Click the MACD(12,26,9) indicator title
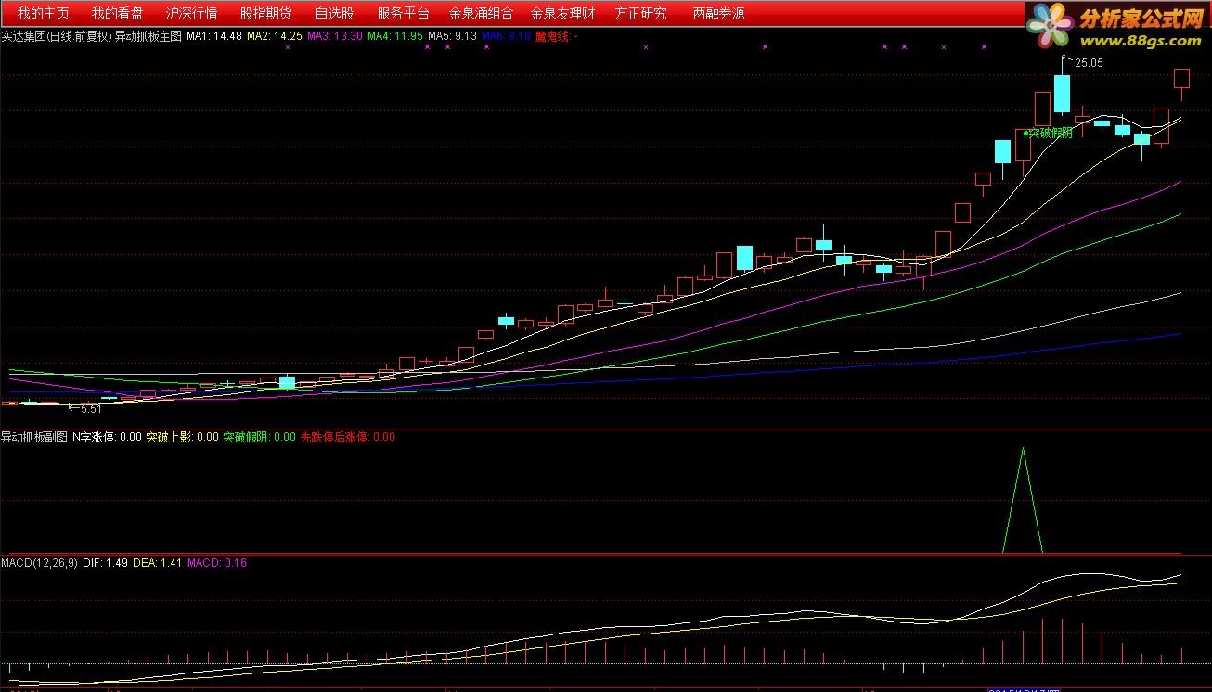The width and height of the screenshot is (1212, 692). 39,562
